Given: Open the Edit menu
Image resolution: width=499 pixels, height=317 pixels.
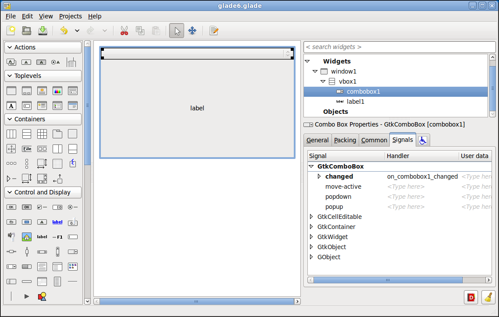Looking at the screenshot, I should point(27,16).
